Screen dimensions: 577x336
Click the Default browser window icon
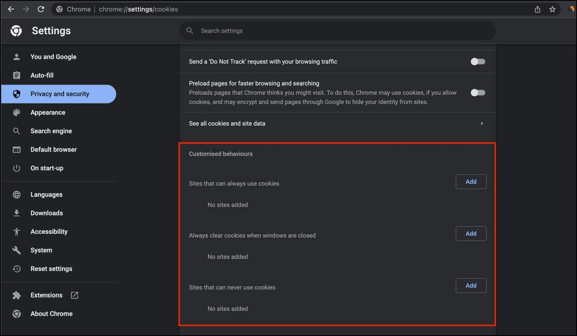coord(17,150)
